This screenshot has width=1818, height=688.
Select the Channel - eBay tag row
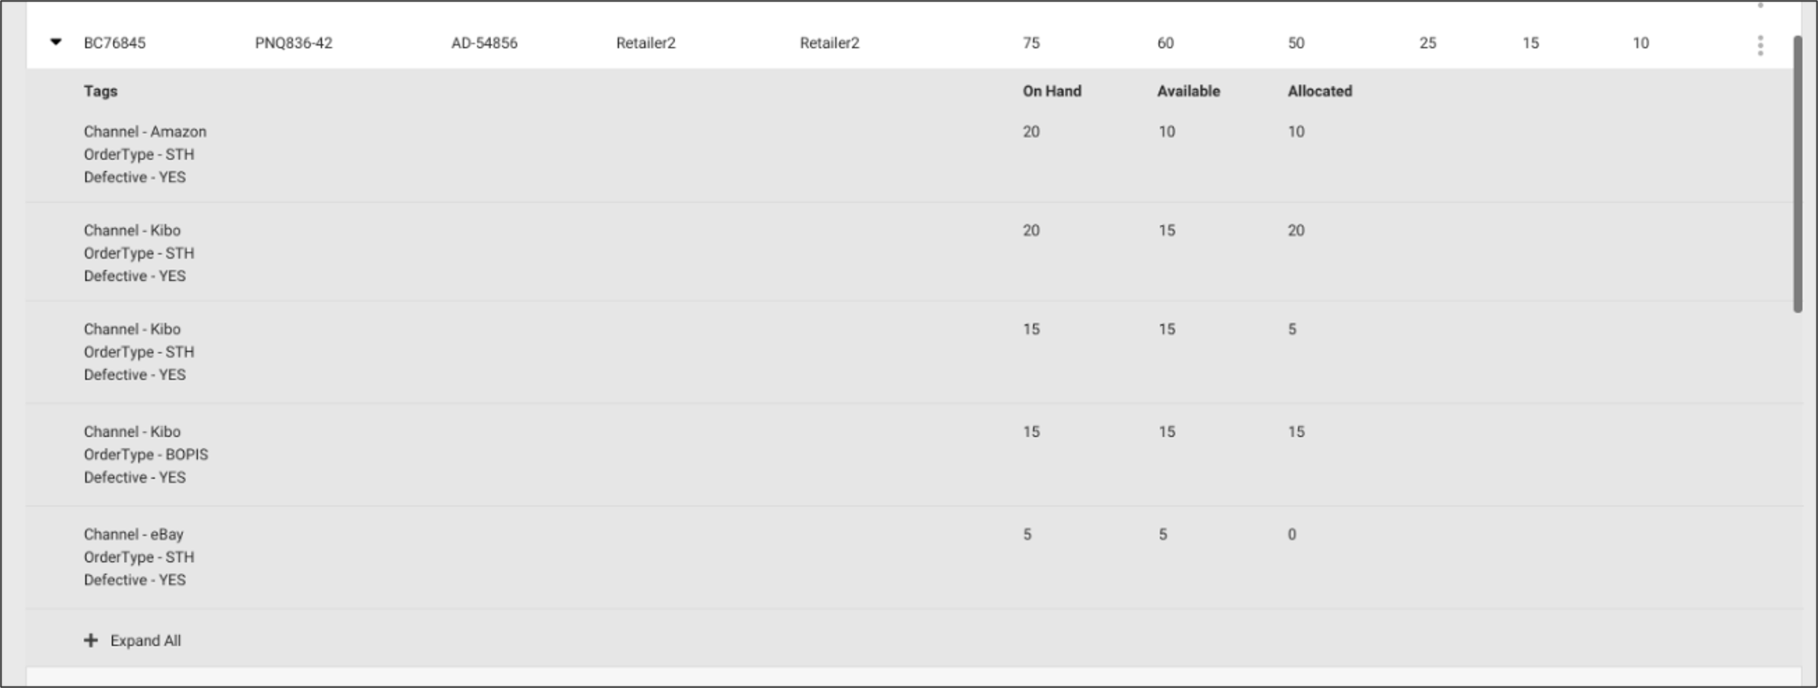point(133,533)
